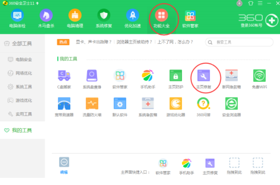Open 木马查杀 trojan scan
This screenshot has height=185, width=280.
(46, 19)
